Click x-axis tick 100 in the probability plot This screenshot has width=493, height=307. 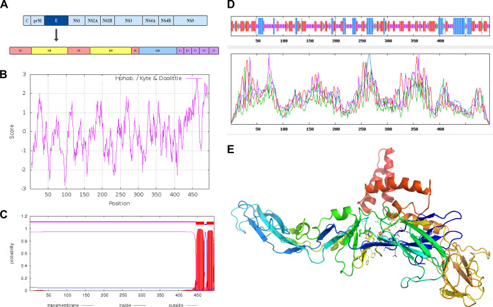pyautogui.click(x=67, y=295)
